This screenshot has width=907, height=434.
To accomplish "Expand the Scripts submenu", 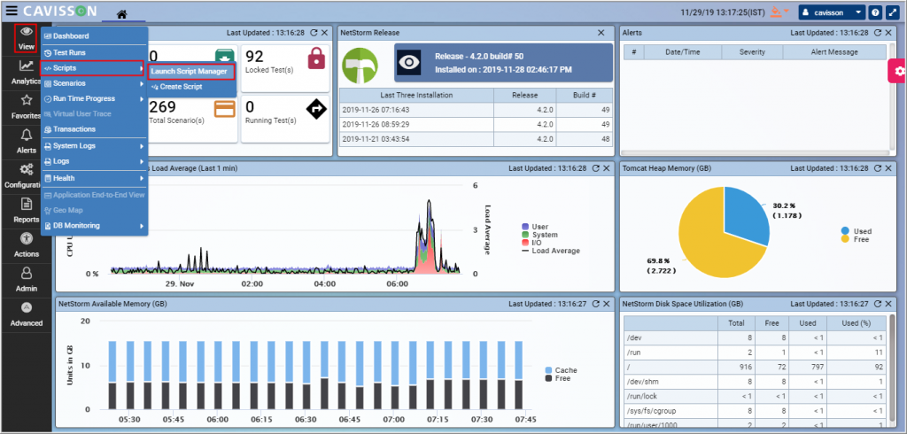I will coord(92,68).
